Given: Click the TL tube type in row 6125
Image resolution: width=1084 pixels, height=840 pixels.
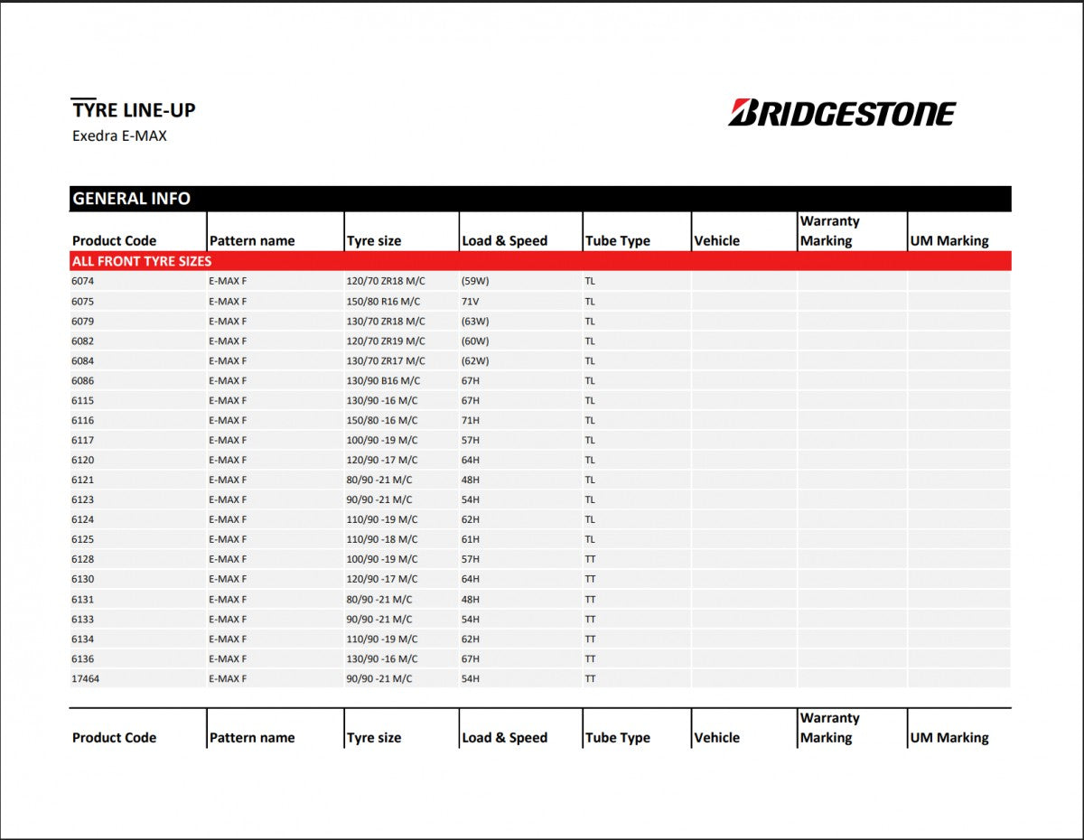Looking at the screenshot, I should pos(590,539).
